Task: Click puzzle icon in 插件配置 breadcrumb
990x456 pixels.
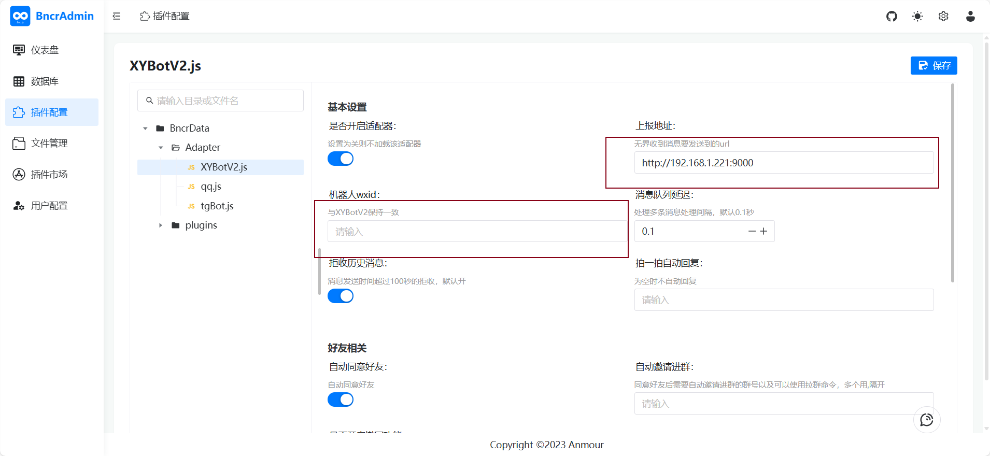Action: (x=145, y=16)
